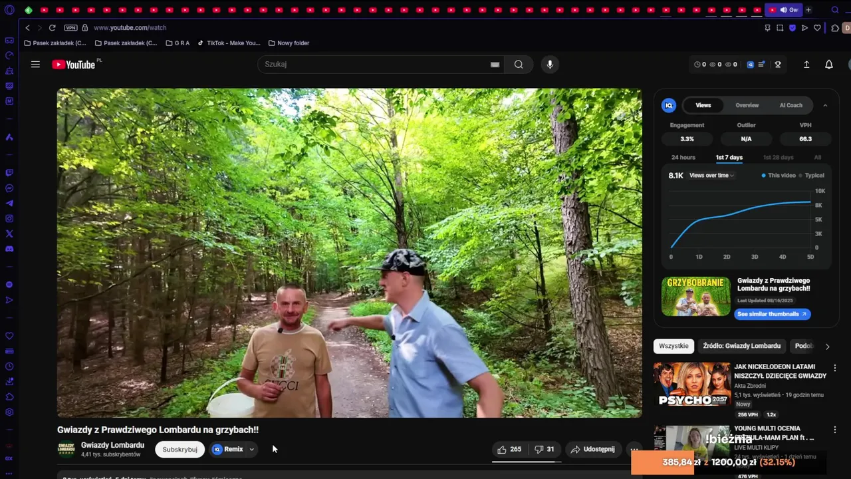The height and width of the screenshot is (479, 851).
Task: Go back to previous page
Action: 27,28
